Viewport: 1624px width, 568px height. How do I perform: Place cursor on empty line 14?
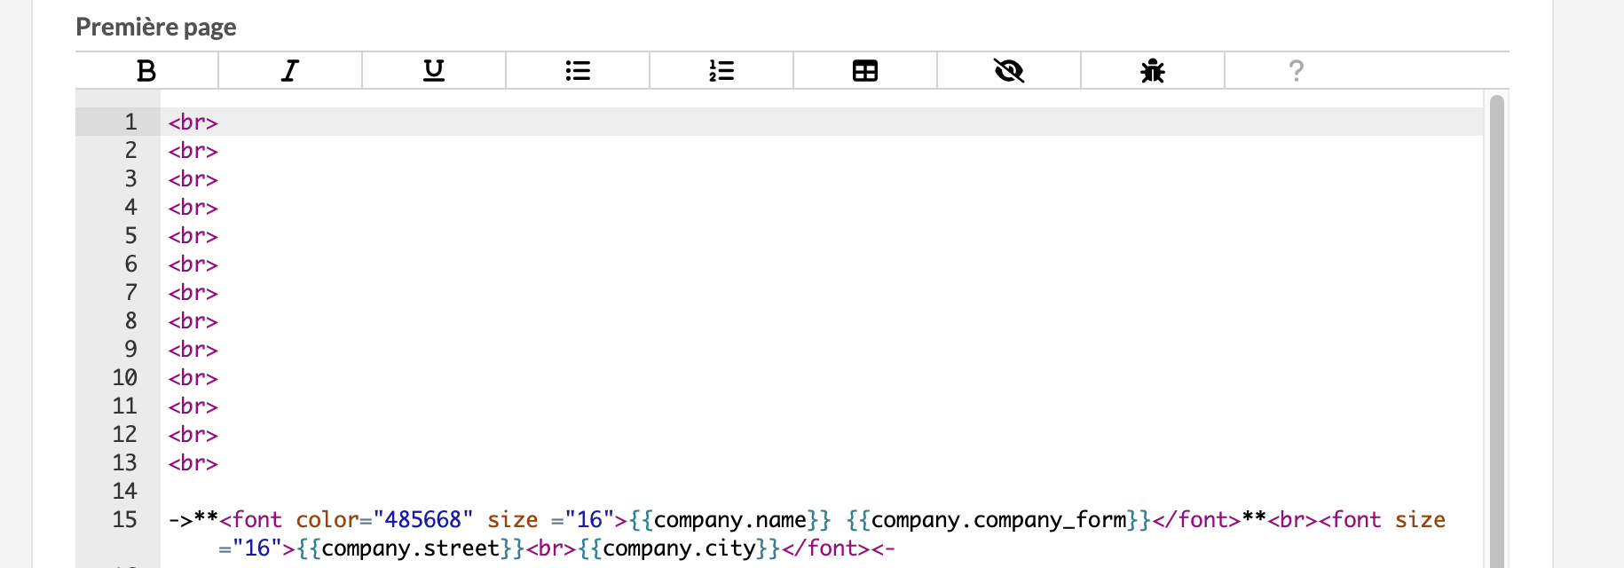[x=822, y=491]
